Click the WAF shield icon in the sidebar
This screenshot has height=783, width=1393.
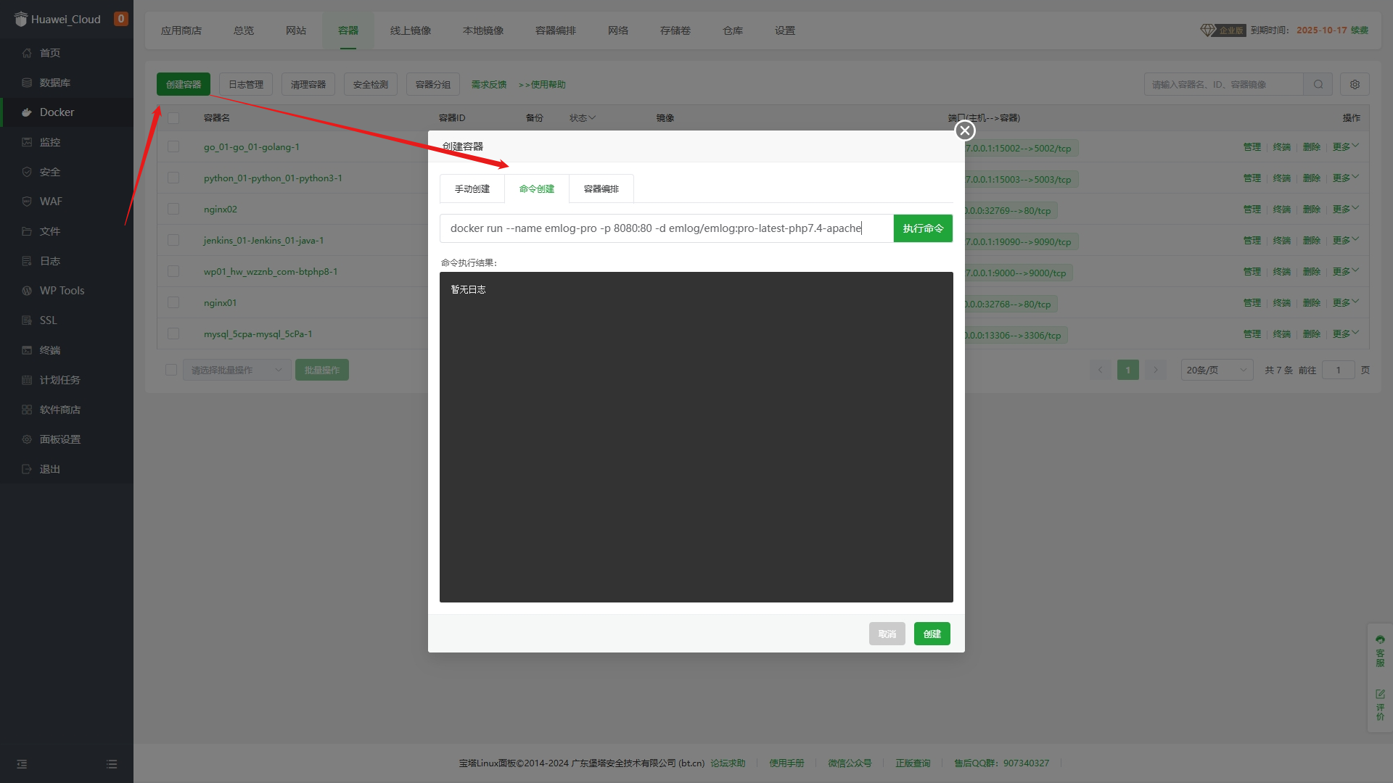pyautogui.click(x=27, y=202)
